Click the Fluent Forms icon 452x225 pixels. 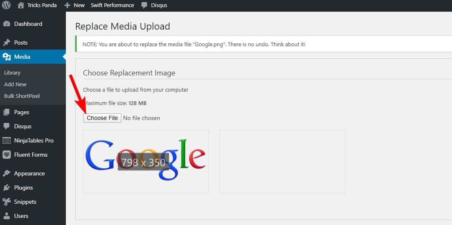pos(7,155)
